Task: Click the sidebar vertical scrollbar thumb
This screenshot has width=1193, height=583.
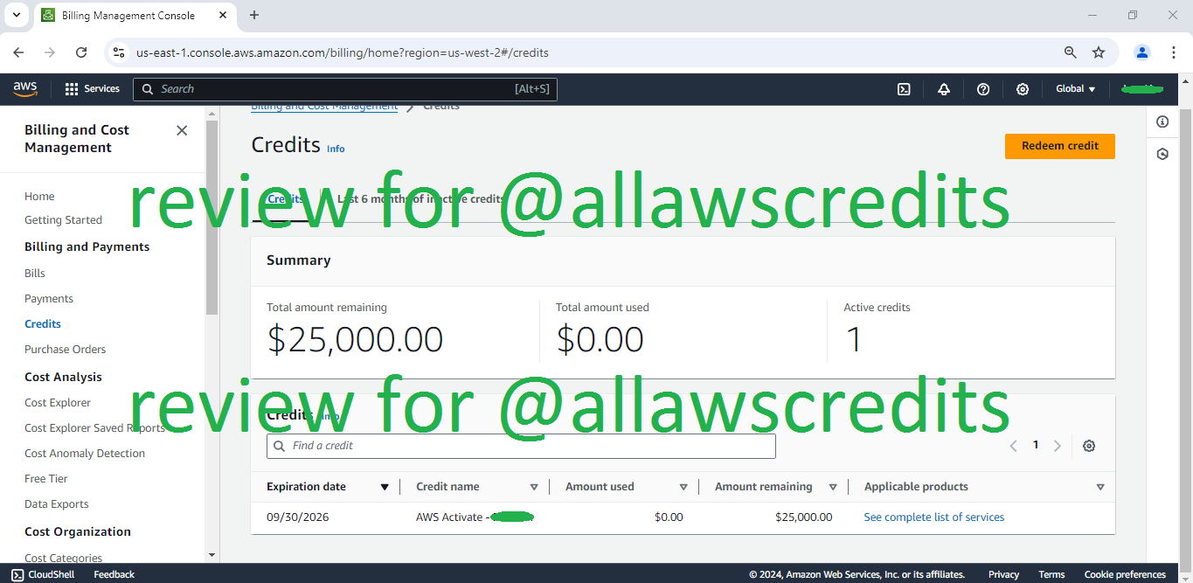Action: [x=212, y=219]
